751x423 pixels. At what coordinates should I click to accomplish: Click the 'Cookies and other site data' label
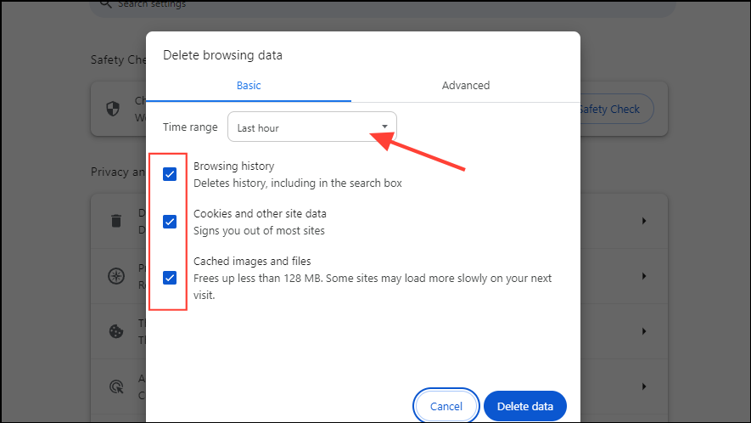point(260,213)
